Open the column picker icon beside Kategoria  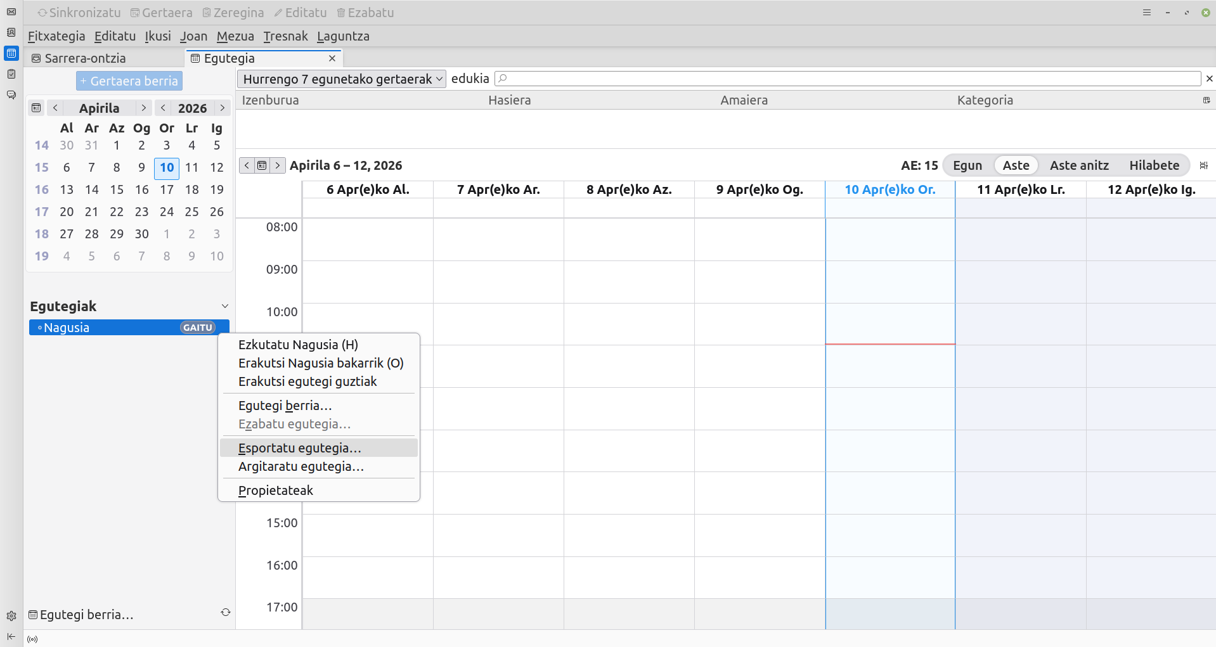click(1206, 100)
